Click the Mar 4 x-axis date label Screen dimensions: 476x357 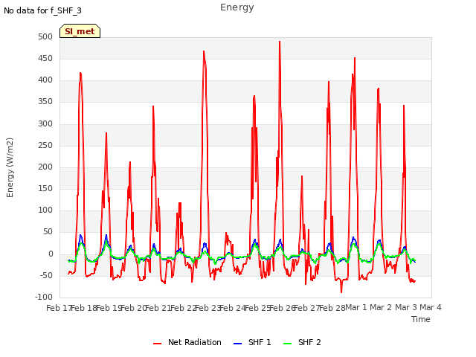point(431,307)
